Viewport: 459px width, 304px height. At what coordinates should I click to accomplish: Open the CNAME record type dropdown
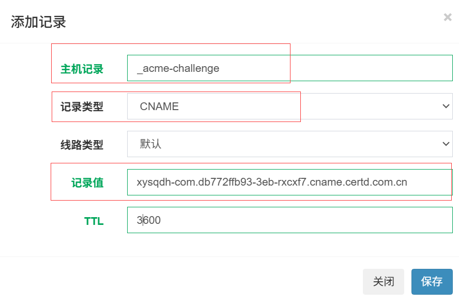click(290, 107)
